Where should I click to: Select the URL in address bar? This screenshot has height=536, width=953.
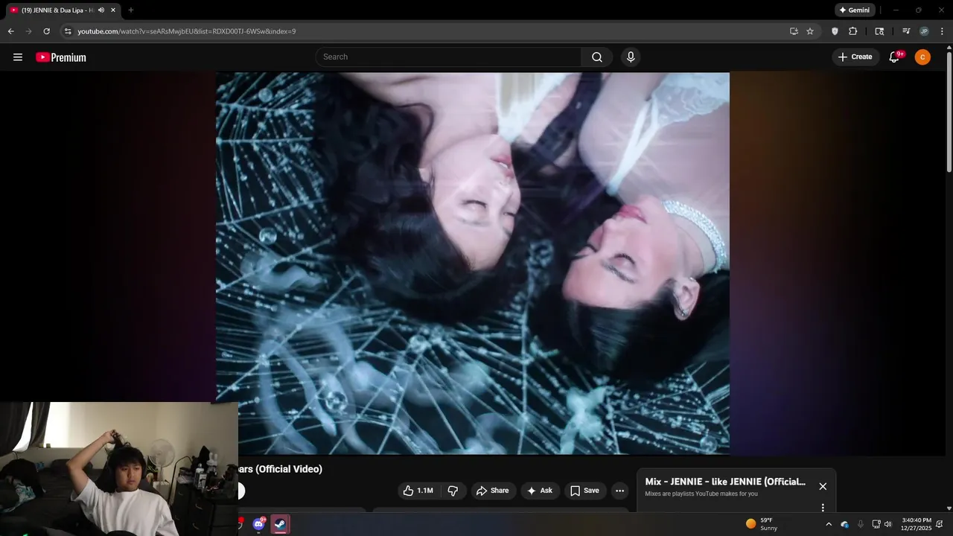187,31
